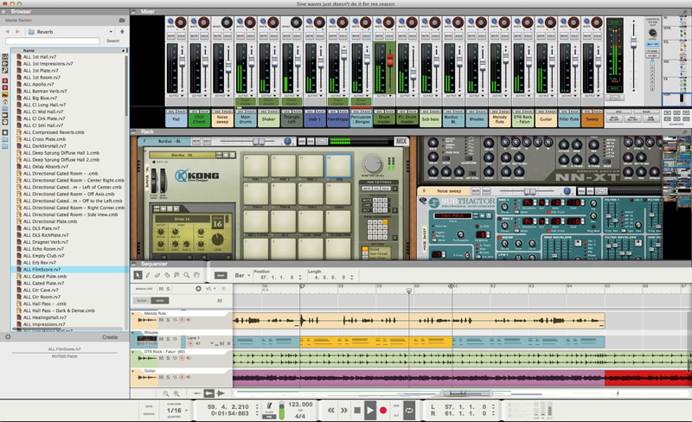Select the Pencil tool in sequencer toolbar
692x422 pixels.
pos(147,275)
